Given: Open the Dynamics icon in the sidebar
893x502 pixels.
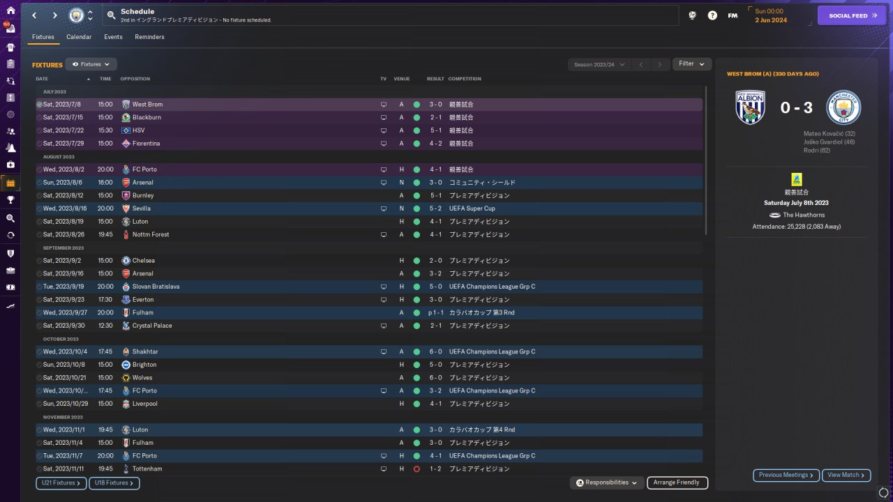Looking at the screenshot, I should pyautogui.click(x=10, y=81).
